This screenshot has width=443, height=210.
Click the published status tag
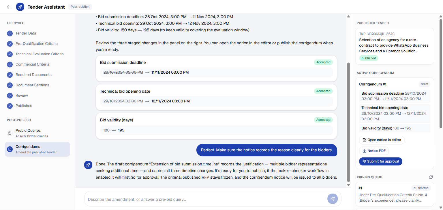click(369, 58)
